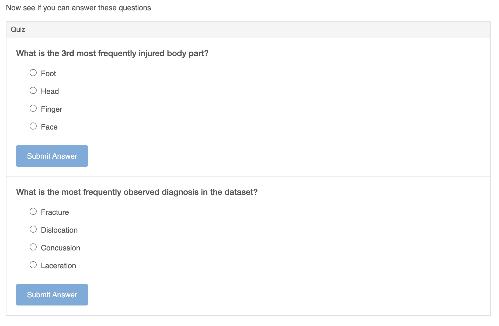Click the Dislocation option label text

[59, 230]
